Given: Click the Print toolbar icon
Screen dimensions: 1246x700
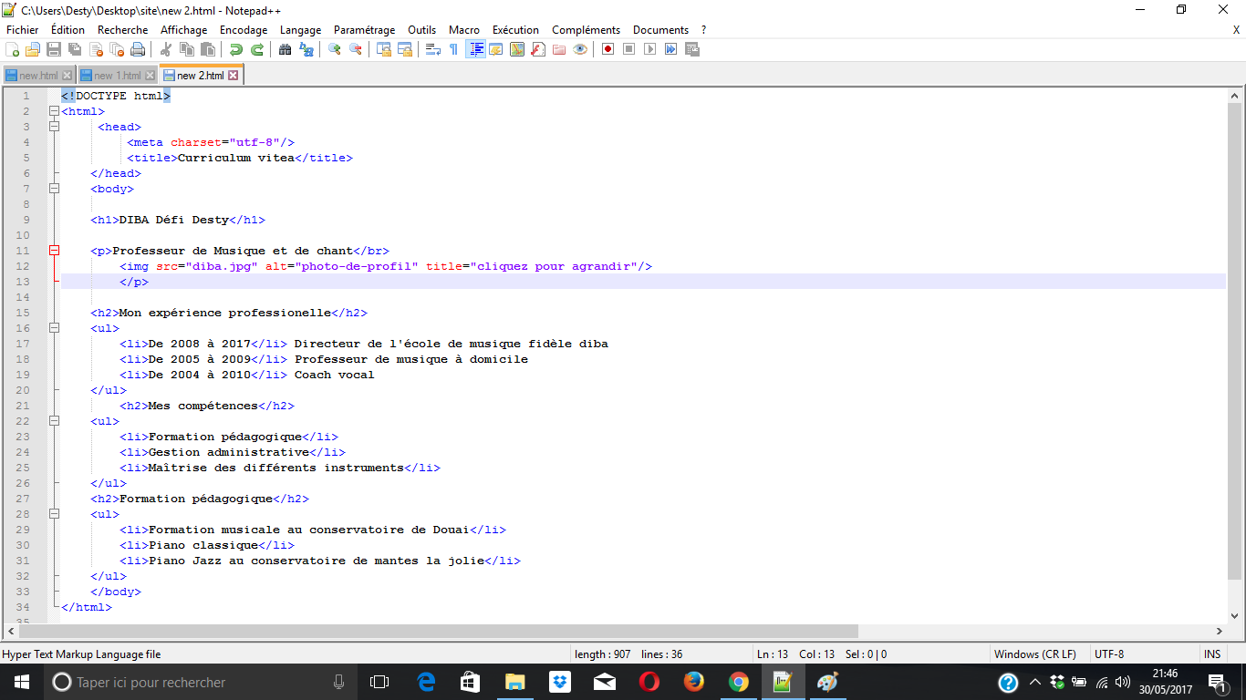Looking at the screenshot, I should [x=138, y=49].
